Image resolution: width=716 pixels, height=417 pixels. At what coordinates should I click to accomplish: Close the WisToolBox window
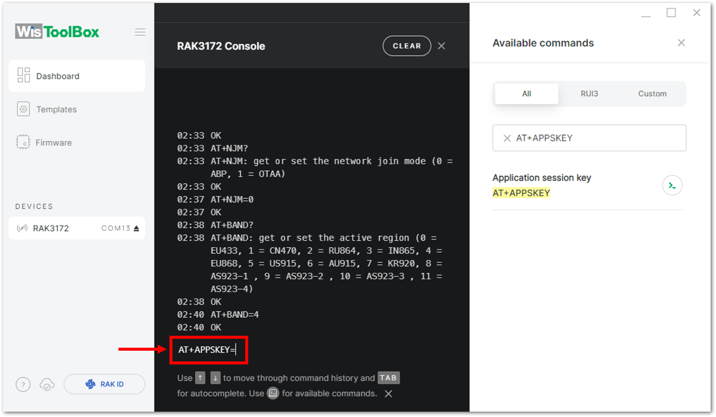696,13
